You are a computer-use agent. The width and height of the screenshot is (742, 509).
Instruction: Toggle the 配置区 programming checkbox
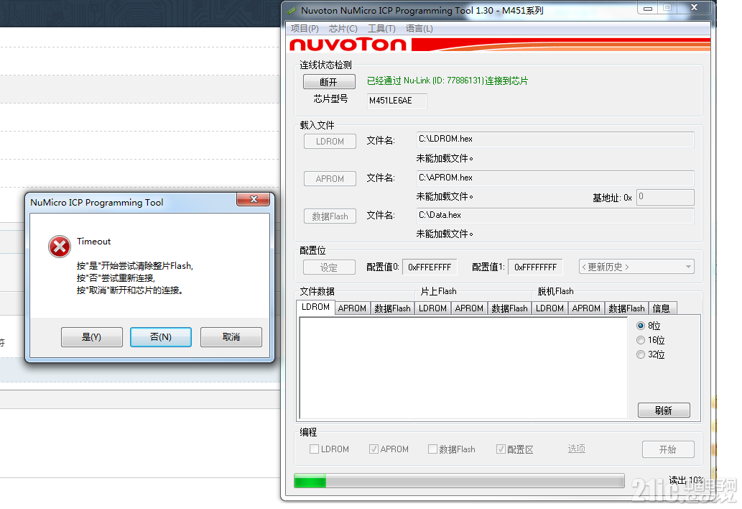[501, 449]
